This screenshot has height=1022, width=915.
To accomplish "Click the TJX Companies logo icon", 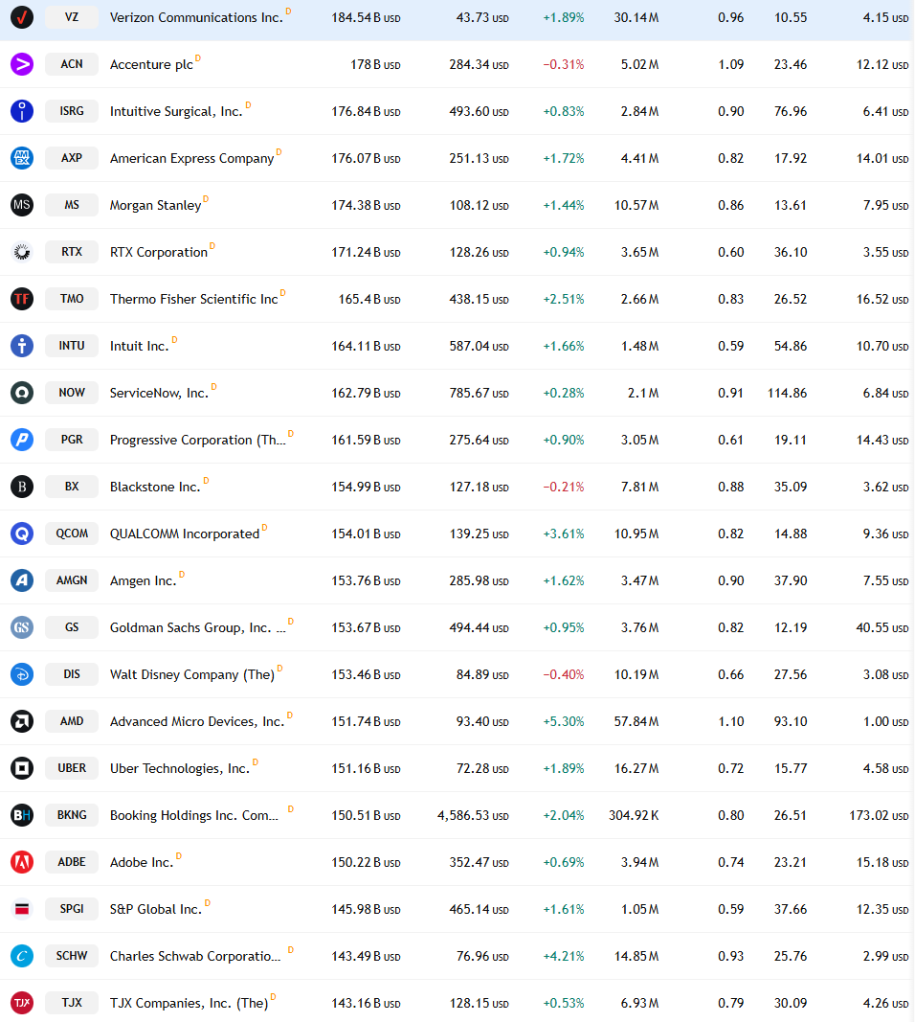I will [21, 1003].
